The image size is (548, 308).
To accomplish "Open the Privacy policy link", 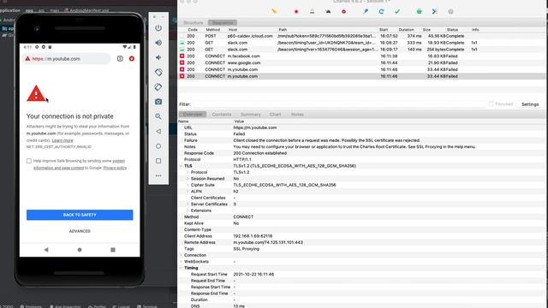I will click(x=115, y=168).
